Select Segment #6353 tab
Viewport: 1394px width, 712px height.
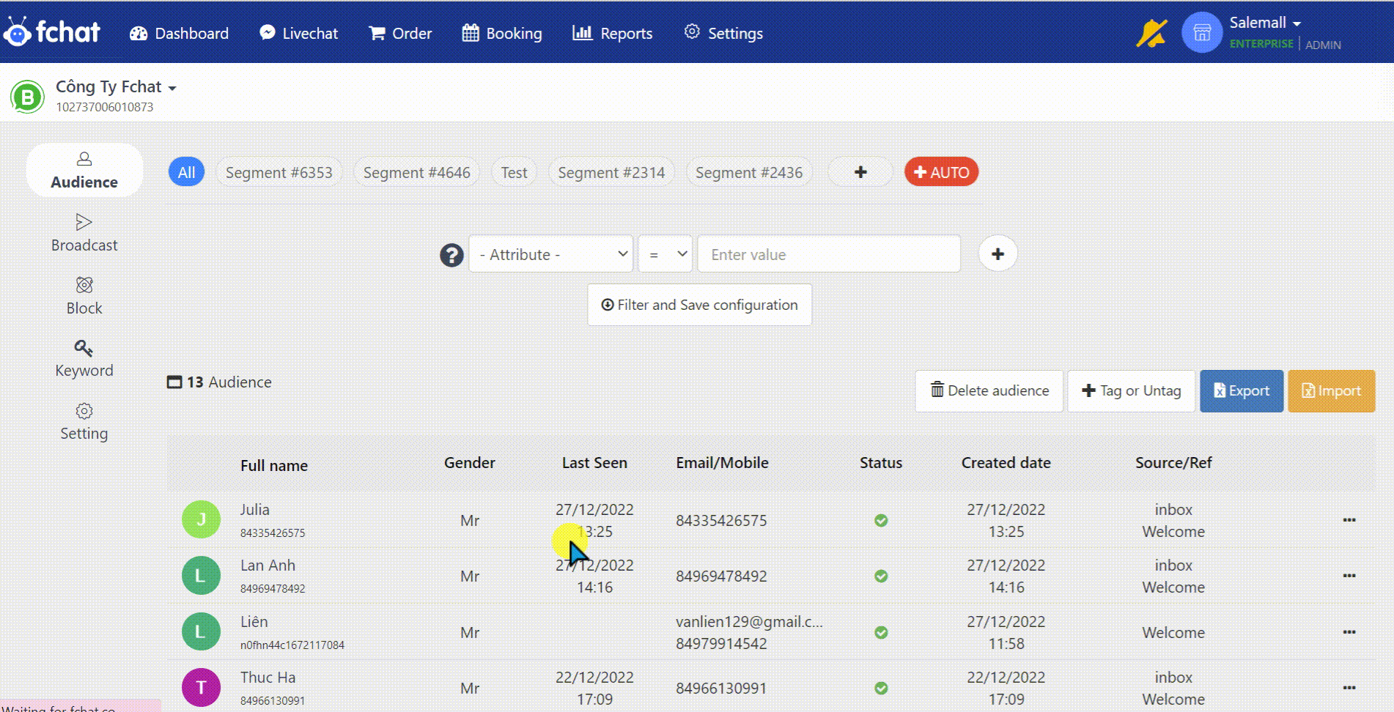click(279, 172)
